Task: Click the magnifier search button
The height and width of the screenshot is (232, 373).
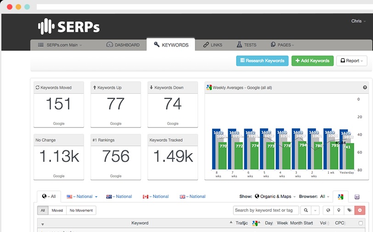Action: pyautogui.click(x=306, y=210)
